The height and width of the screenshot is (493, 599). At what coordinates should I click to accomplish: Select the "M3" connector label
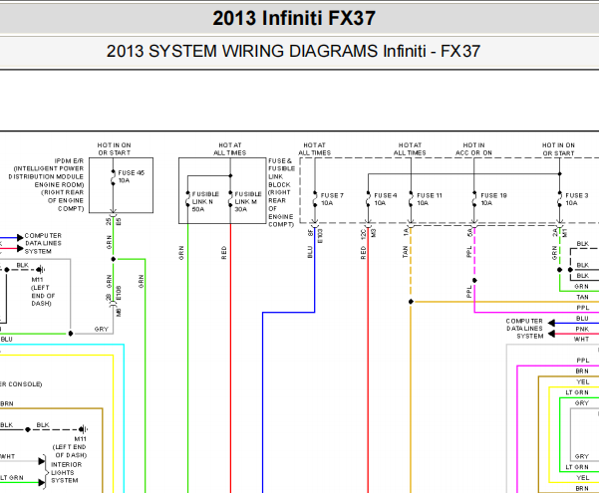click(374, 233)
